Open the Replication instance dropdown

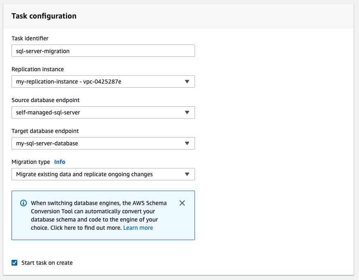tap(103, 82)
